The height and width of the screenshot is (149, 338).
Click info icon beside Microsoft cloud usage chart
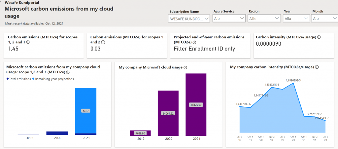(185, 67)
